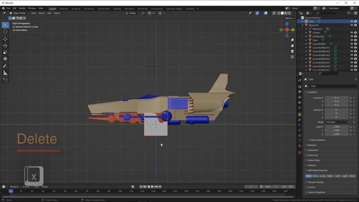Screen dimensions: 359x202
Task: Switch to solid viewport shading
Action: click(x=282, y=13)
